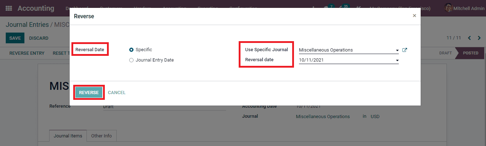The image size is (486, 146).
Task: Click the REVERSE button
Action: pos(89,92)
